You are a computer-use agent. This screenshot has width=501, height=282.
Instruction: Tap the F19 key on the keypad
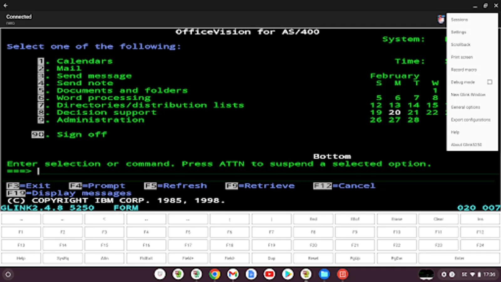click(271, 245)
